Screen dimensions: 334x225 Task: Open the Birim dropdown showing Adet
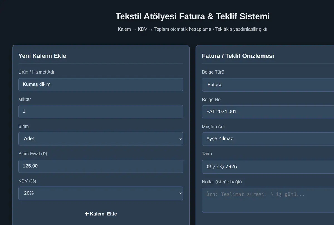[x=101, y=139]
